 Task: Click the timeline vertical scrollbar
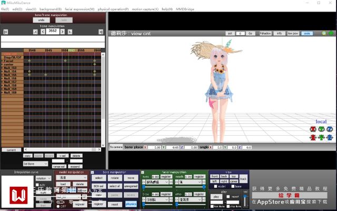[103, 99]
